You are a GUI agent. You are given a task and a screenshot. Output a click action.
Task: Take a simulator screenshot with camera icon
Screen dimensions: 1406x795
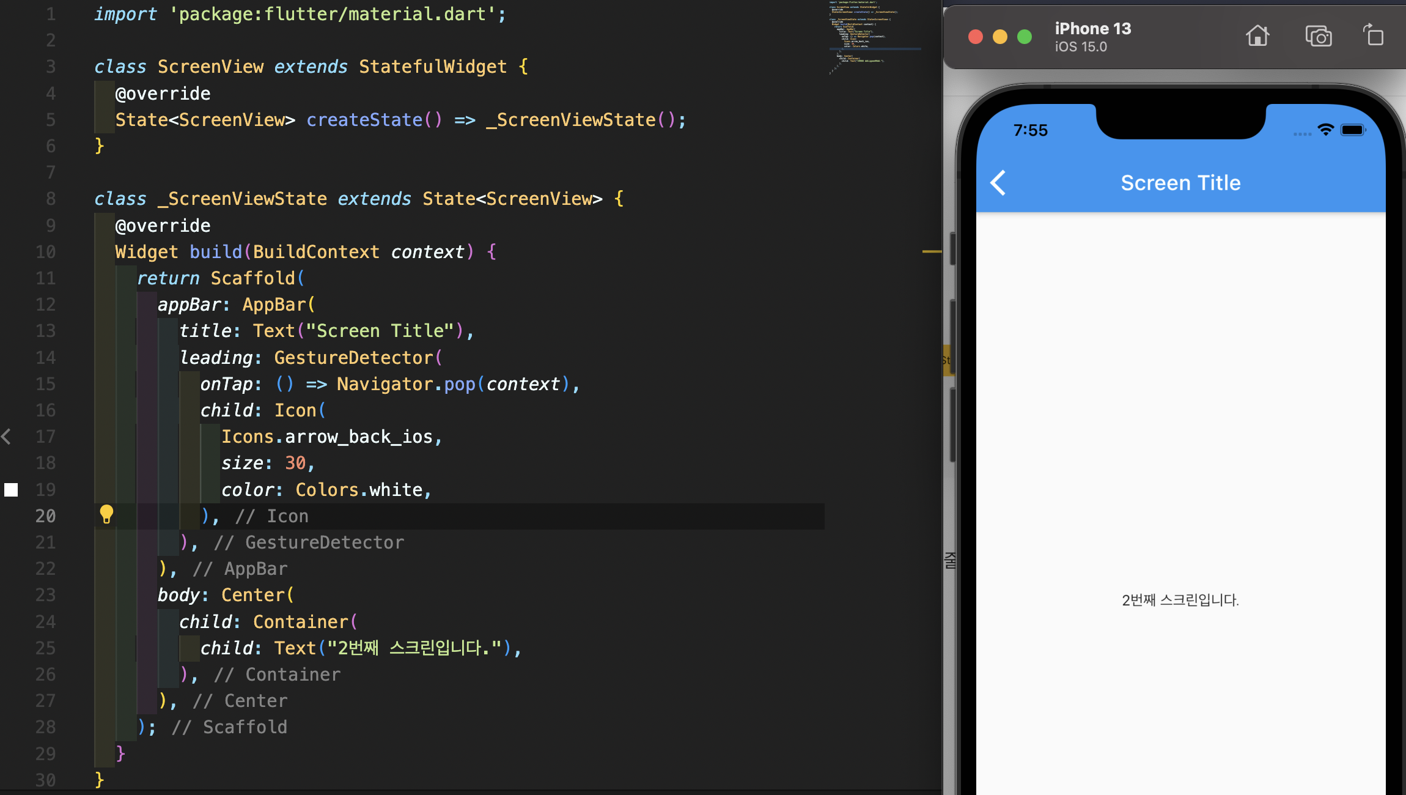click(1318, 36)
